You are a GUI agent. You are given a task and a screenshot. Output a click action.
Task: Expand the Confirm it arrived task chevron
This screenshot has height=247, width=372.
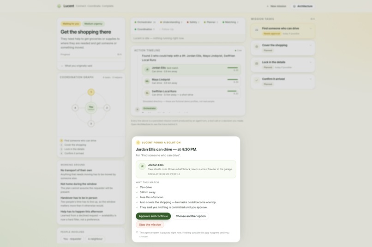(311, 79)
